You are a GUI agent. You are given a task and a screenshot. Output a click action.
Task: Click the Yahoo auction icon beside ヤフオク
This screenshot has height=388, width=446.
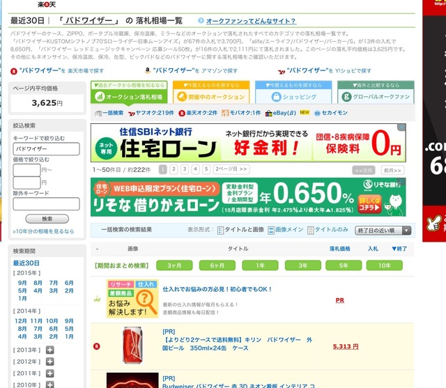click(132, 114)
